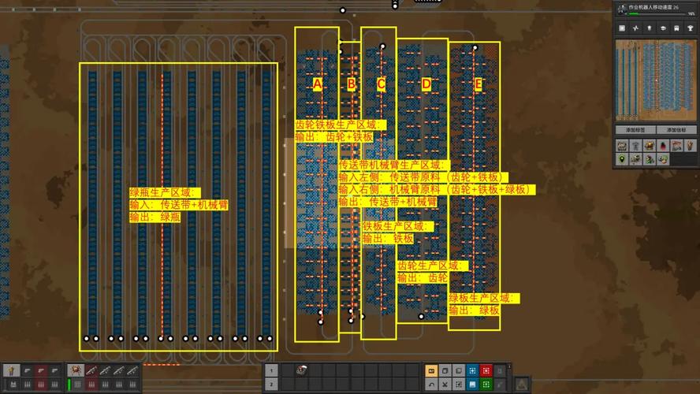The image size is (700, 394).
Task: Click the light bulb tips icon
Action: pyautogui.click(x=650, y=28)
